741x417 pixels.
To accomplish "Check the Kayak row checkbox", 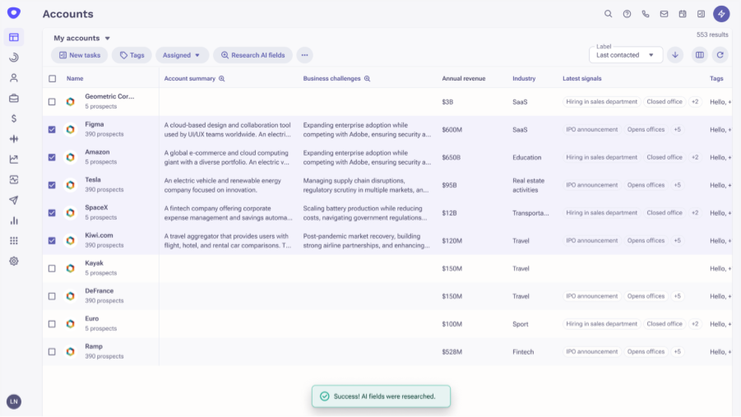I will click(x=52, y=268).
